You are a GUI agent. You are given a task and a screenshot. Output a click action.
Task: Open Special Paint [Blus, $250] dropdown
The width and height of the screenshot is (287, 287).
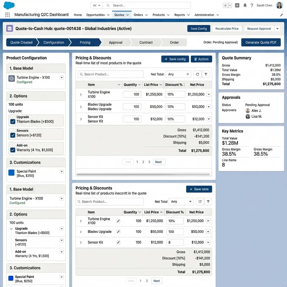click(62, 172)
